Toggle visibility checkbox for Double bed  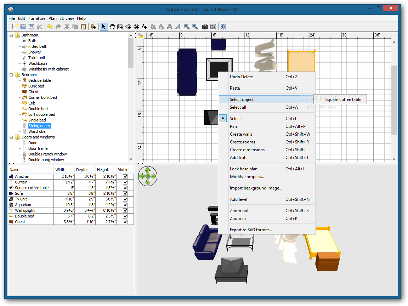pyautogui.click(x=125, y=216)
